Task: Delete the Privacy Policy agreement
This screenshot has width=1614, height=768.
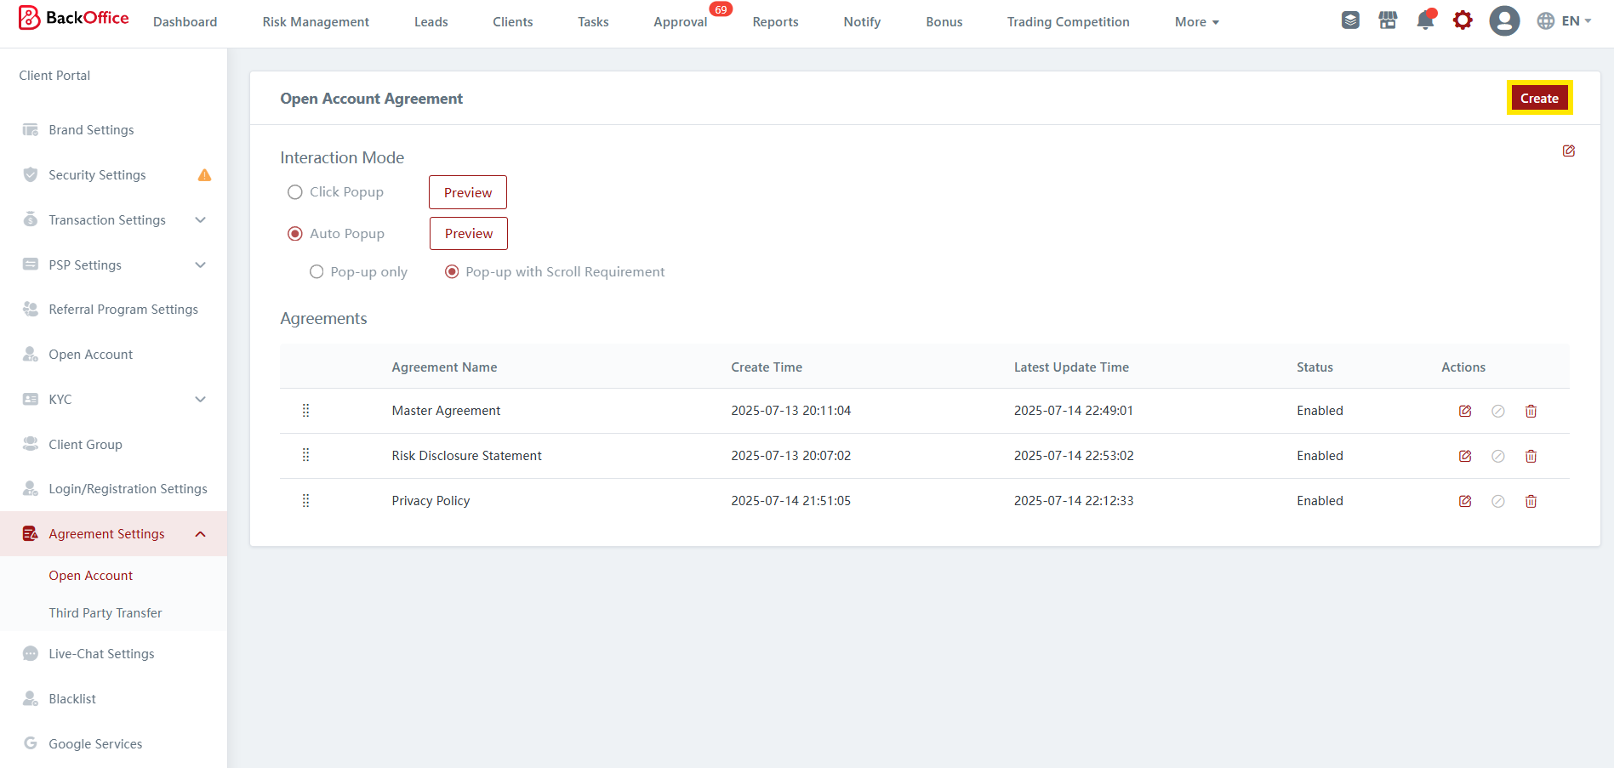Action: click(x=1531, y=502)
